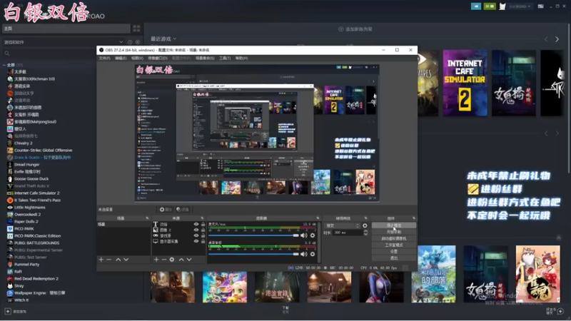The height and width of the screenshot is (321, 571).
Task: Remove selected scene with minus icon
Action: pos(109,260)
